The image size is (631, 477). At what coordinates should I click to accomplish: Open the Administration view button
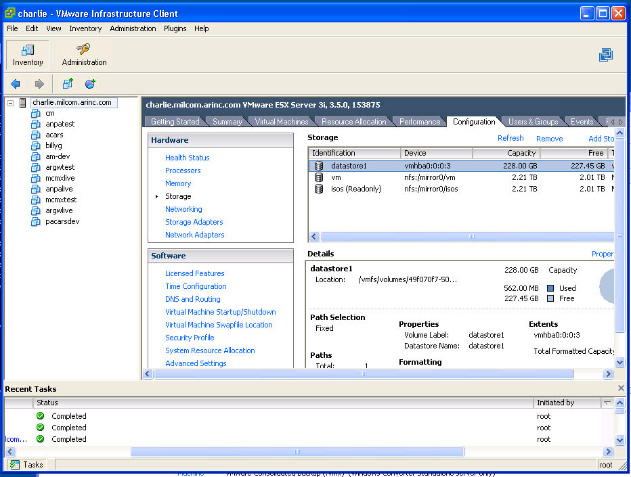tap(84, 55)
